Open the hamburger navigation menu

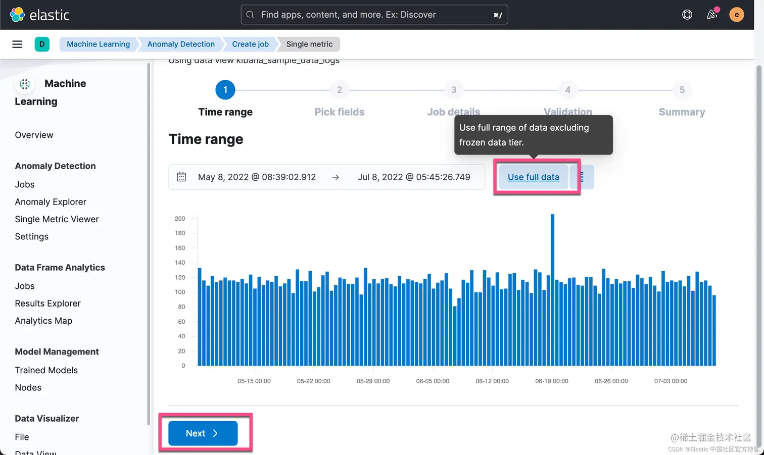17,44
